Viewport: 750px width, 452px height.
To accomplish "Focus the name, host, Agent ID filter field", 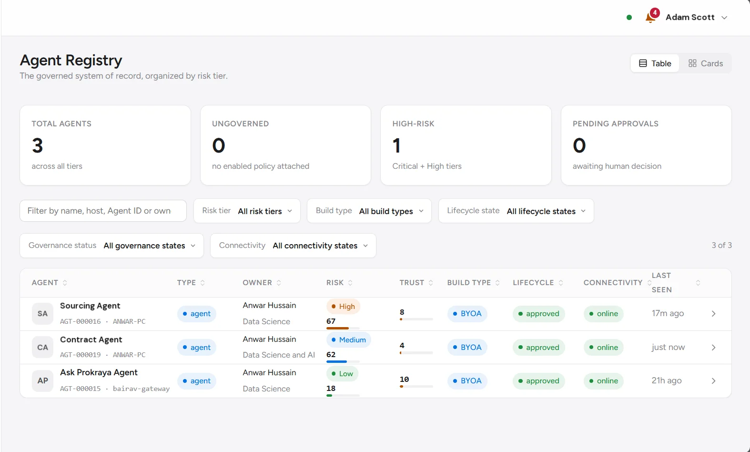I will 103,211.
